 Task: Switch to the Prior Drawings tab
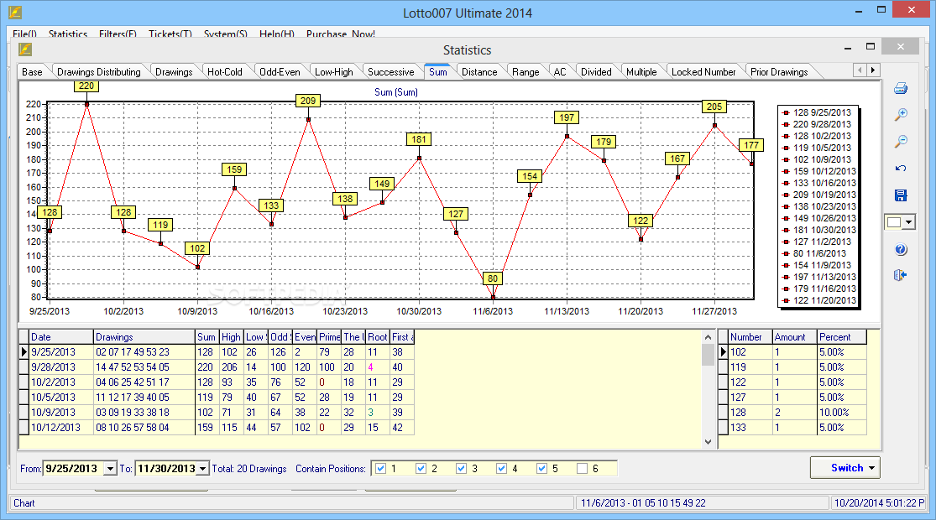779,71
